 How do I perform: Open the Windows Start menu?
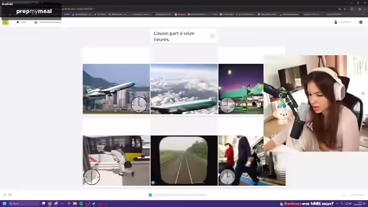(5, 204)
